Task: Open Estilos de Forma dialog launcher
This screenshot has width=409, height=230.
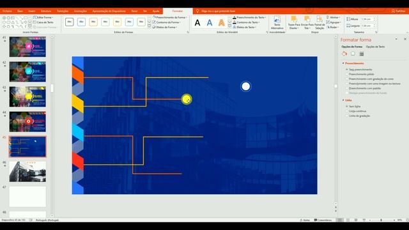Action: (188, 33)
